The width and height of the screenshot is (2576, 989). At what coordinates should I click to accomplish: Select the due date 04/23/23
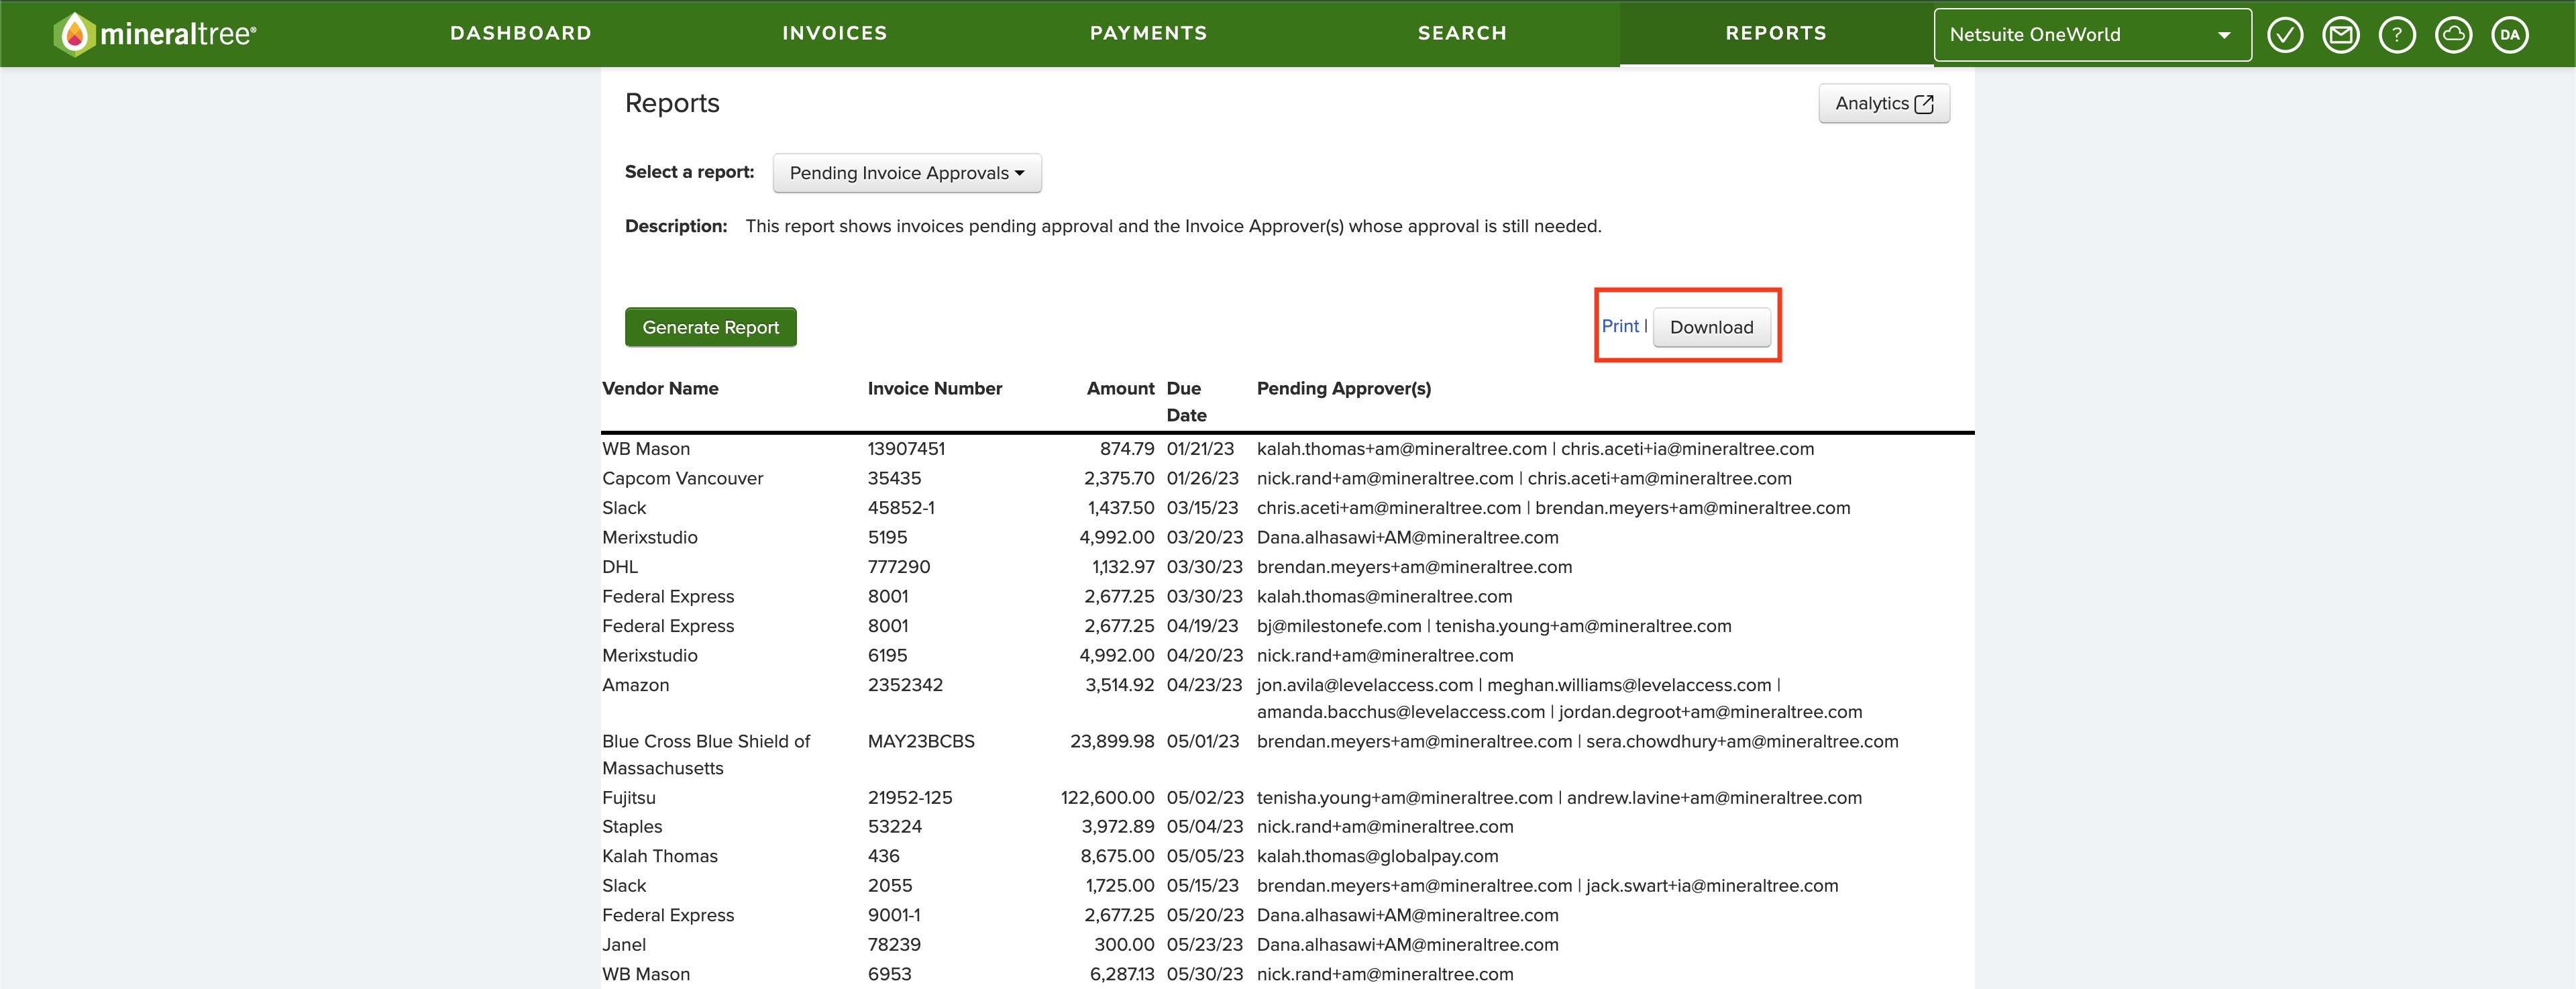(x=1205, y=685)
